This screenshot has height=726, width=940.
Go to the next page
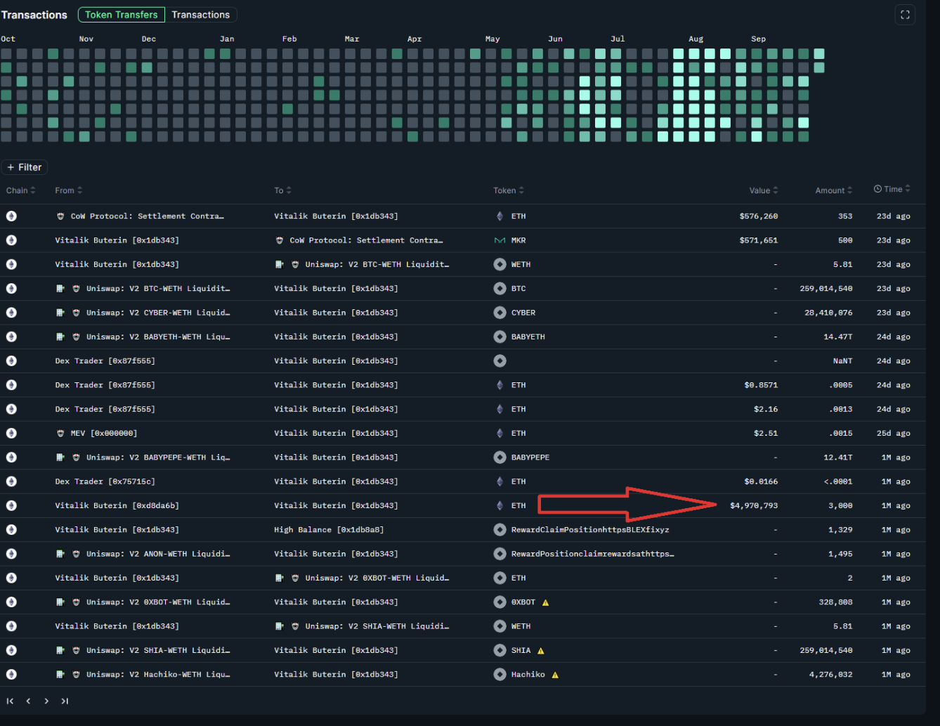(46, 701)
